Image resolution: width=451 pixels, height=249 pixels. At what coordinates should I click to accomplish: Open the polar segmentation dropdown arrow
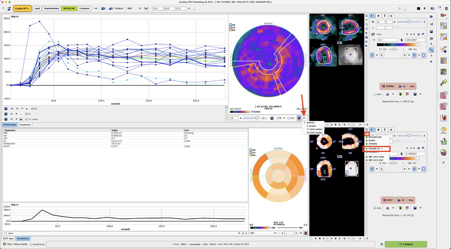pos(304,118)
